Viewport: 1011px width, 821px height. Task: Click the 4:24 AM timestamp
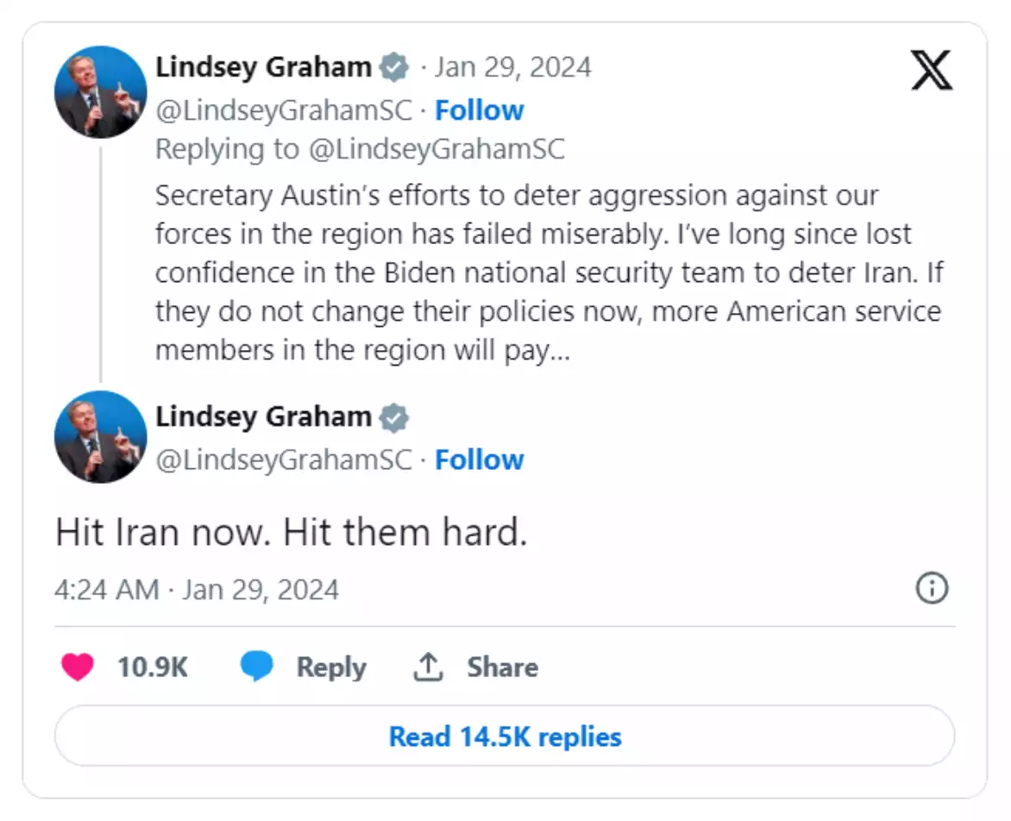click(105, 588)
